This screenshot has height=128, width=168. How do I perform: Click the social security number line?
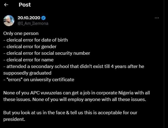click(47, 53)
